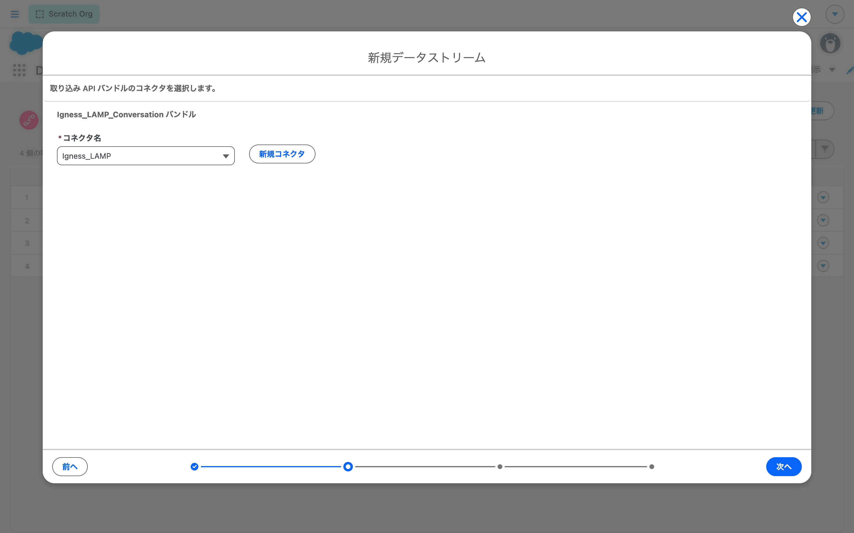Viewport: 854px width, 533px height.
Task: Open the user avatar profile menu
Action: 830,43
